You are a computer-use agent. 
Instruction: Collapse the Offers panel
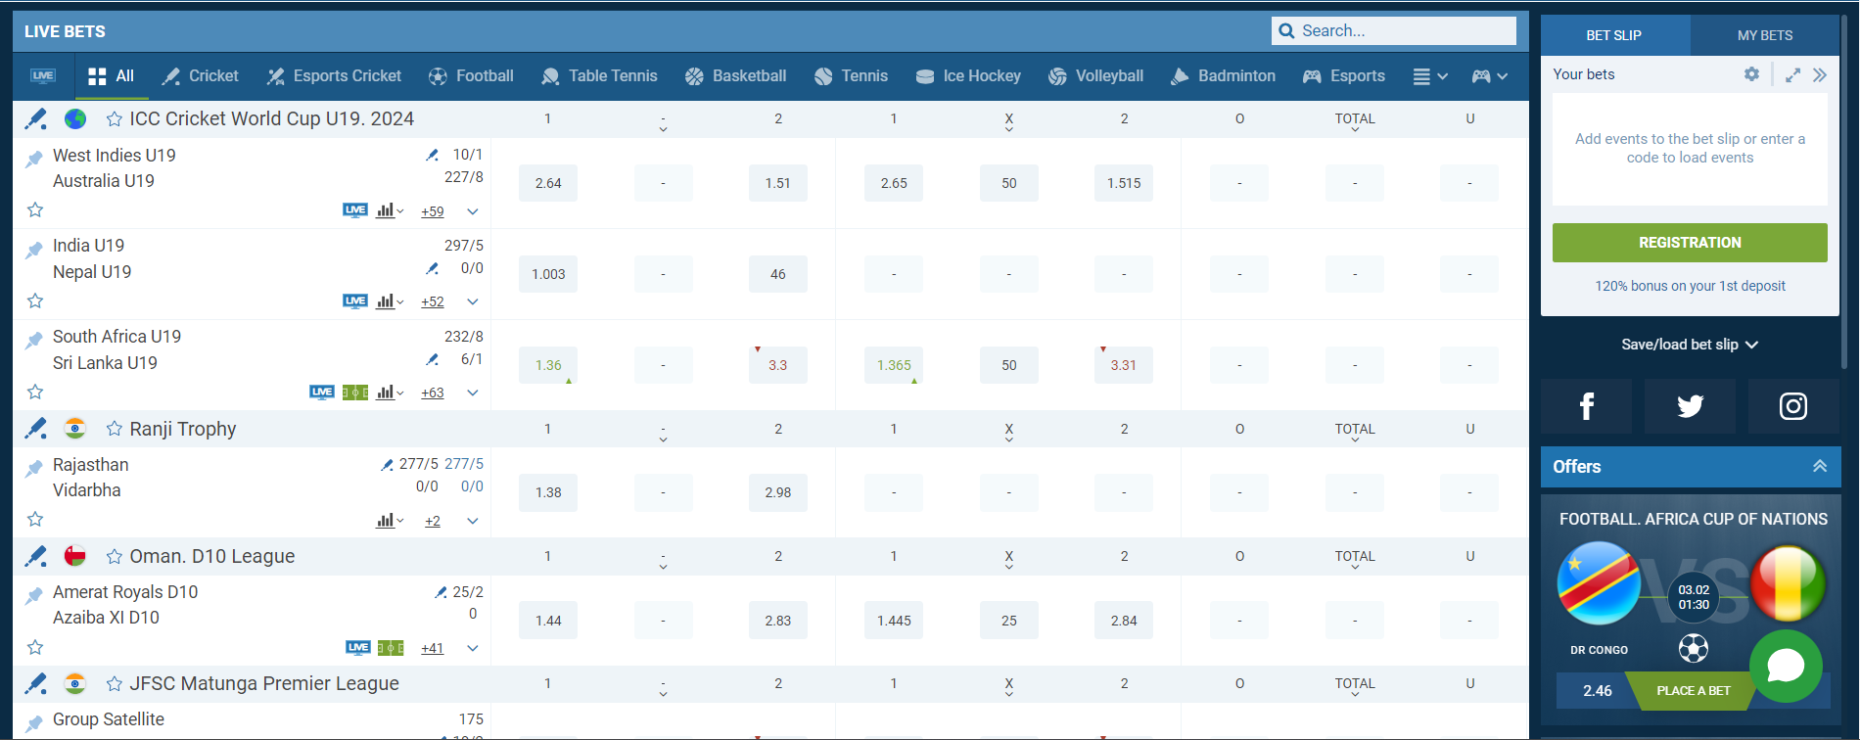point(1819,467)
